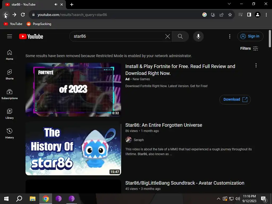Open YouTube settings three-dot menu
272x204 pixels.
[x=230, y=36]
